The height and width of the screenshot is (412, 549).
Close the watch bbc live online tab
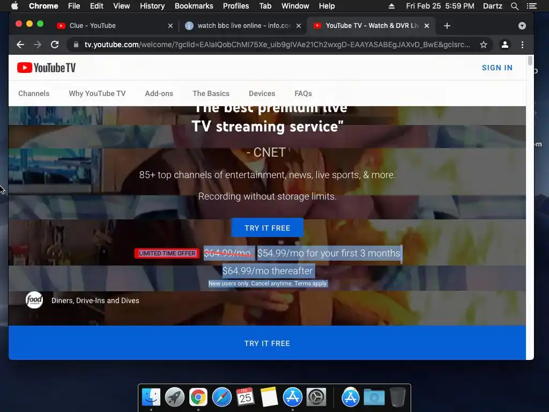click(x=299, y=26)
